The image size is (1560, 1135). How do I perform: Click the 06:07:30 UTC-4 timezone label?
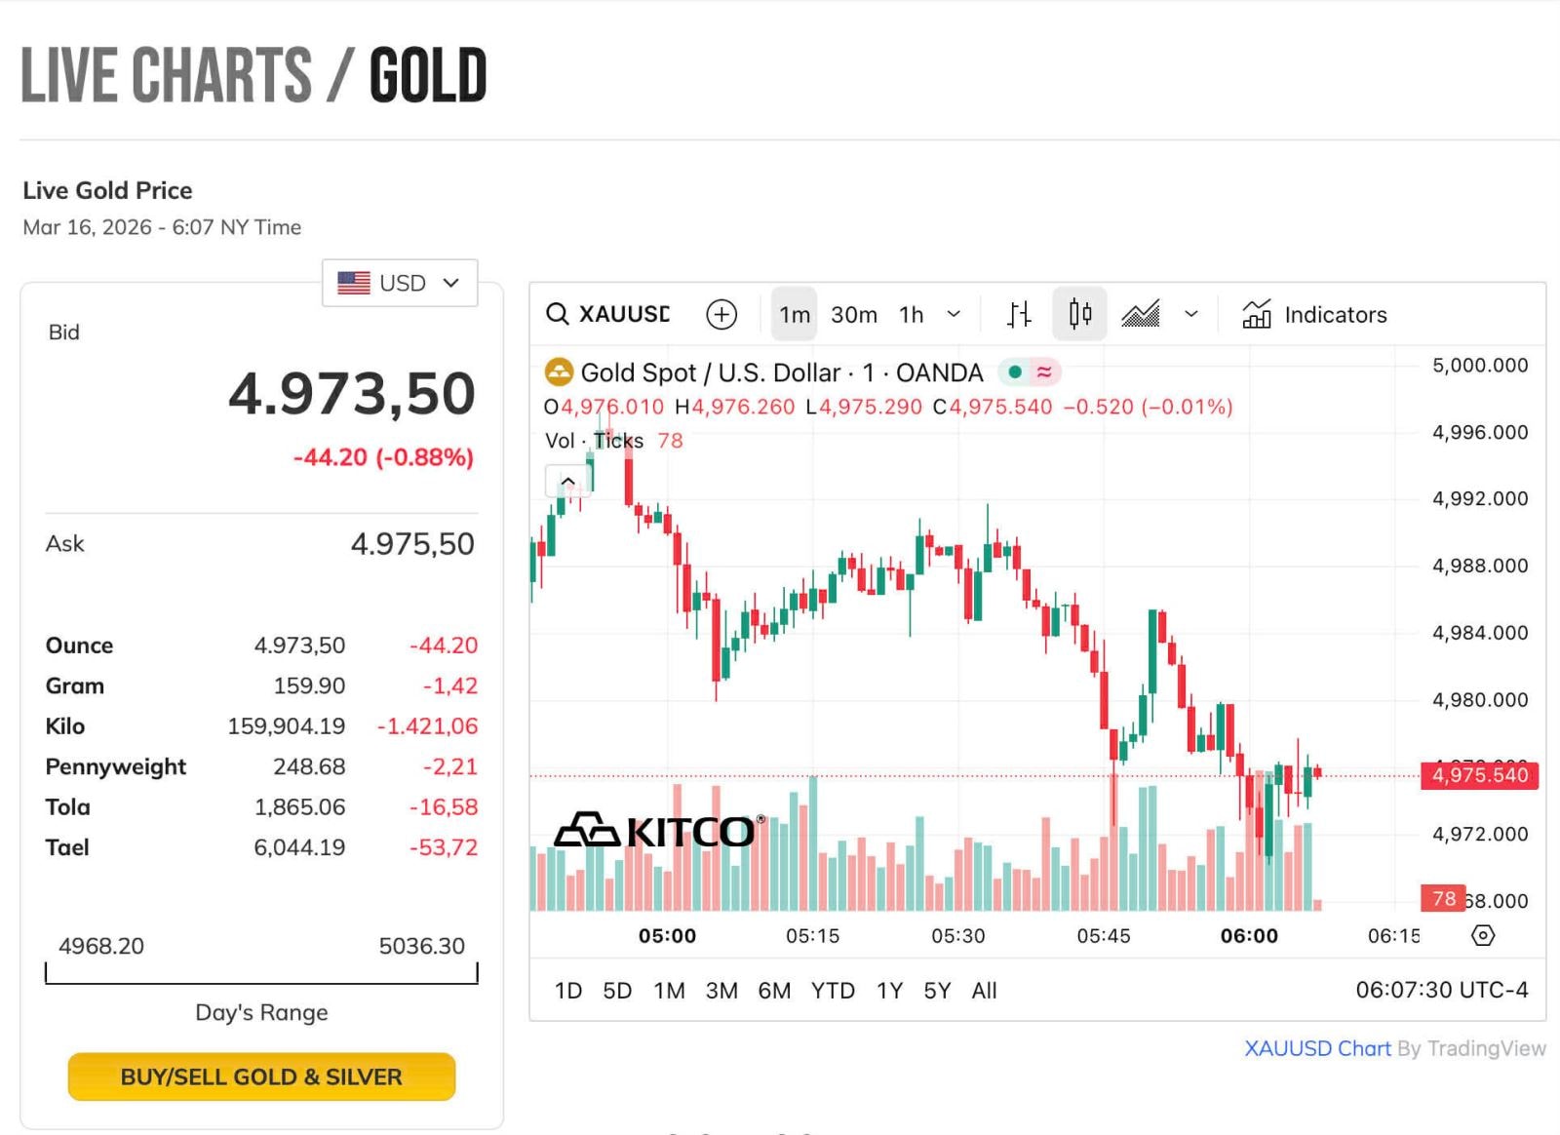point(1441,991)
